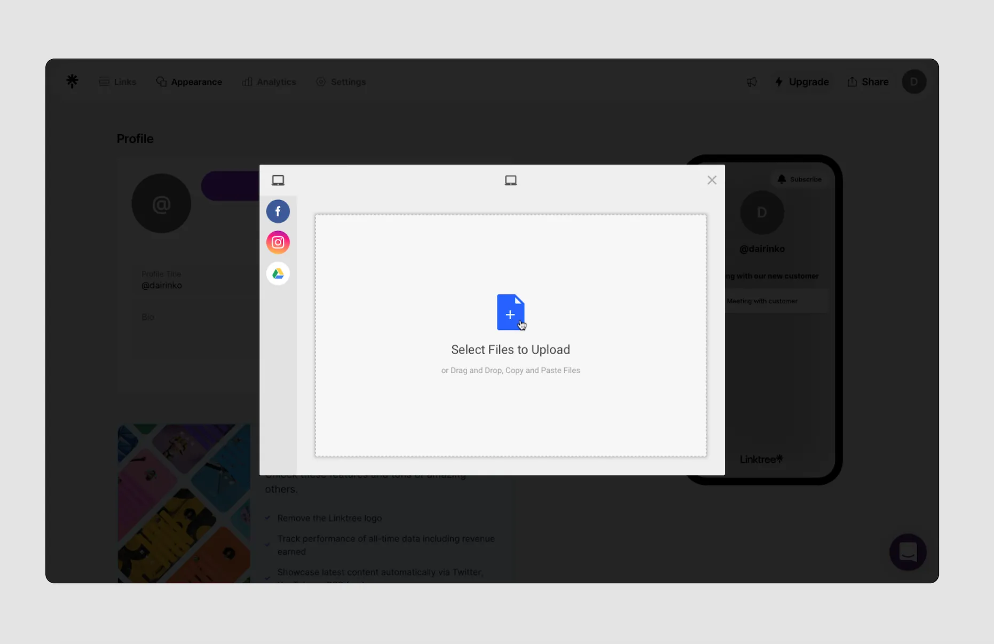Image resolution: width=994 pixels, height=644 pixels.
Task: Select Instagram as the upload source
Action: (x=278, y=242)
